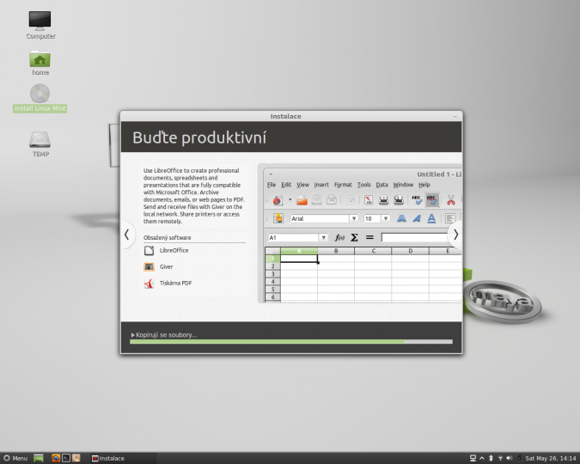580x464 pixels.
Task: Click the Export as PDF icon
Action: (369, 200)
